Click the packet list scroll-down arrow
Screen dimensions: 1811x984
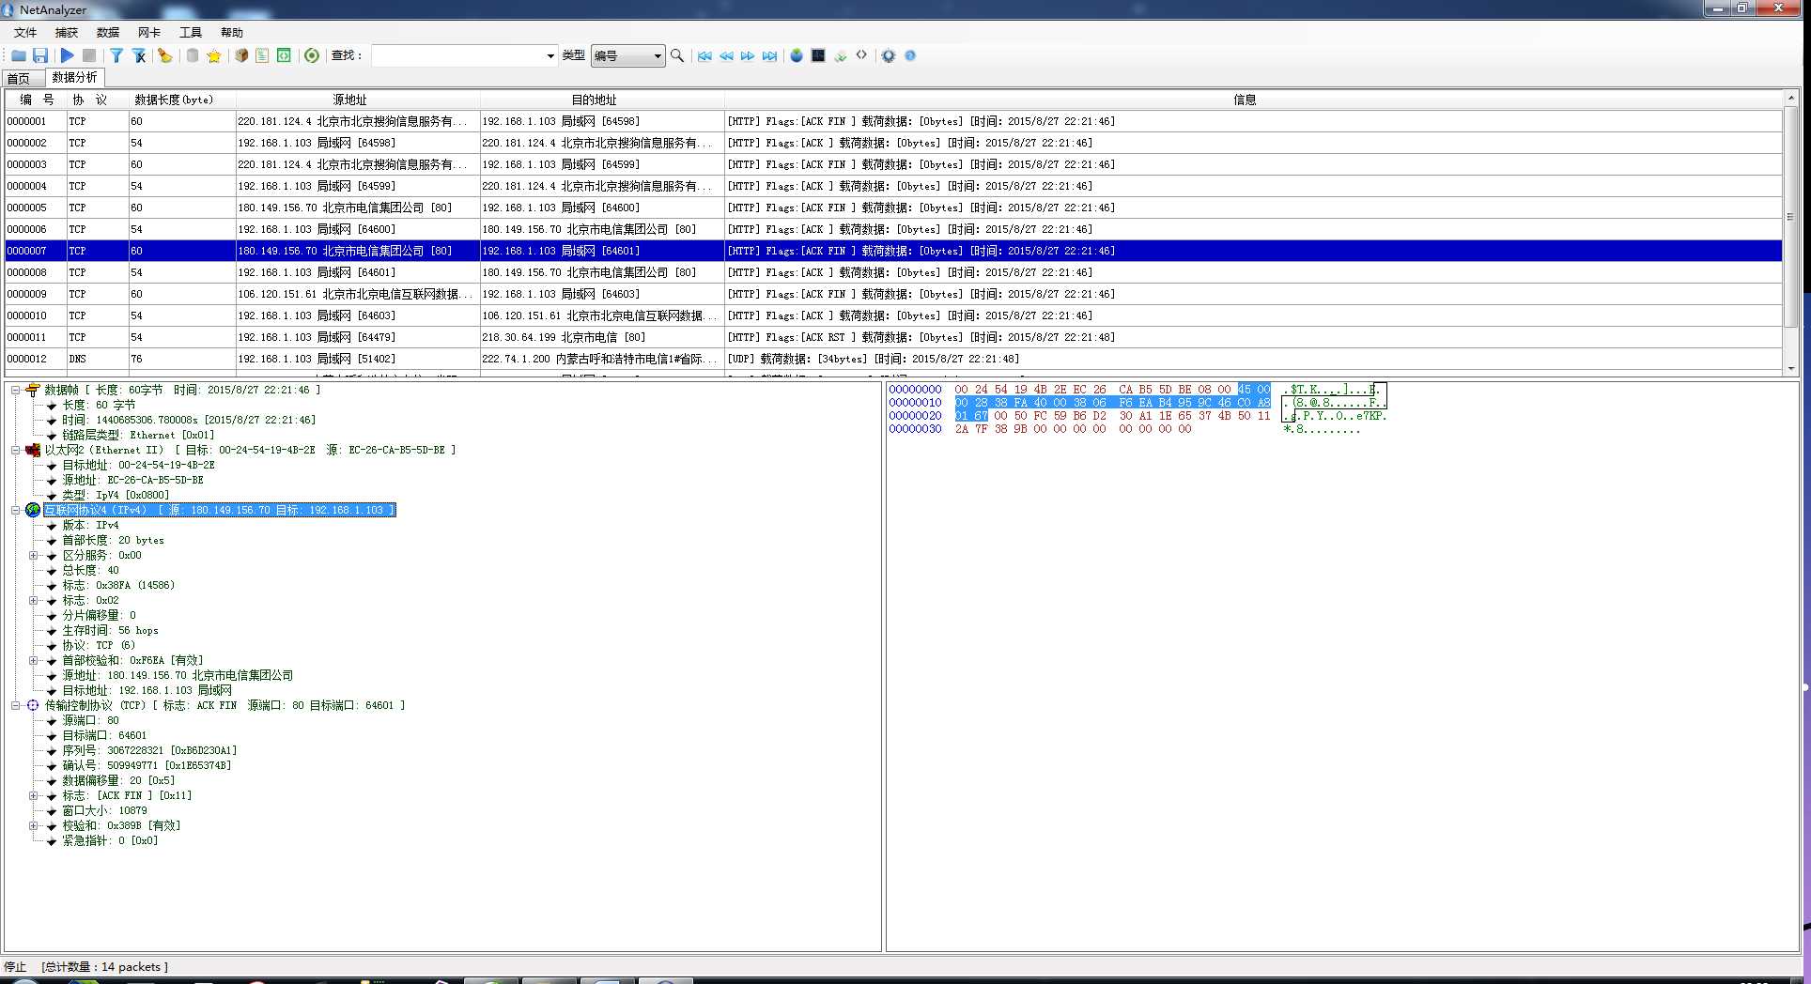pyautogui.click(x=1790, y=369)
